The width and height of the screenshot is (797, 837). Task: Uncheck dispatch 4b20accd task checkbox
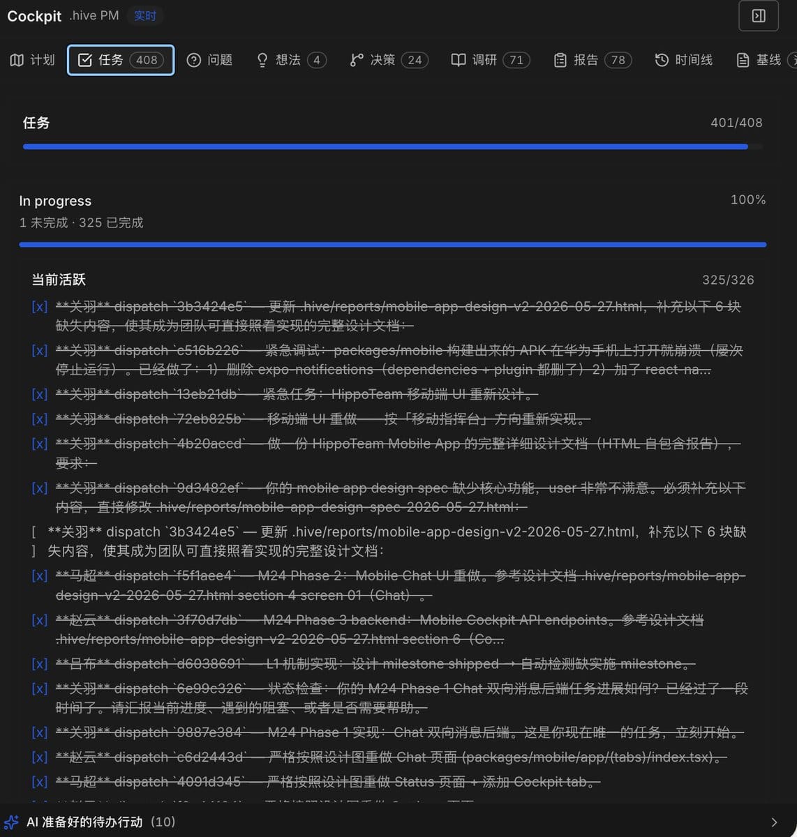40,444
